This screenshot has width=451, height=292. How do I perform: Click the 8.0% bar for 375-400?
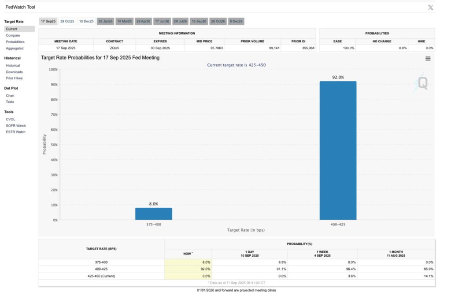[153, 214]
